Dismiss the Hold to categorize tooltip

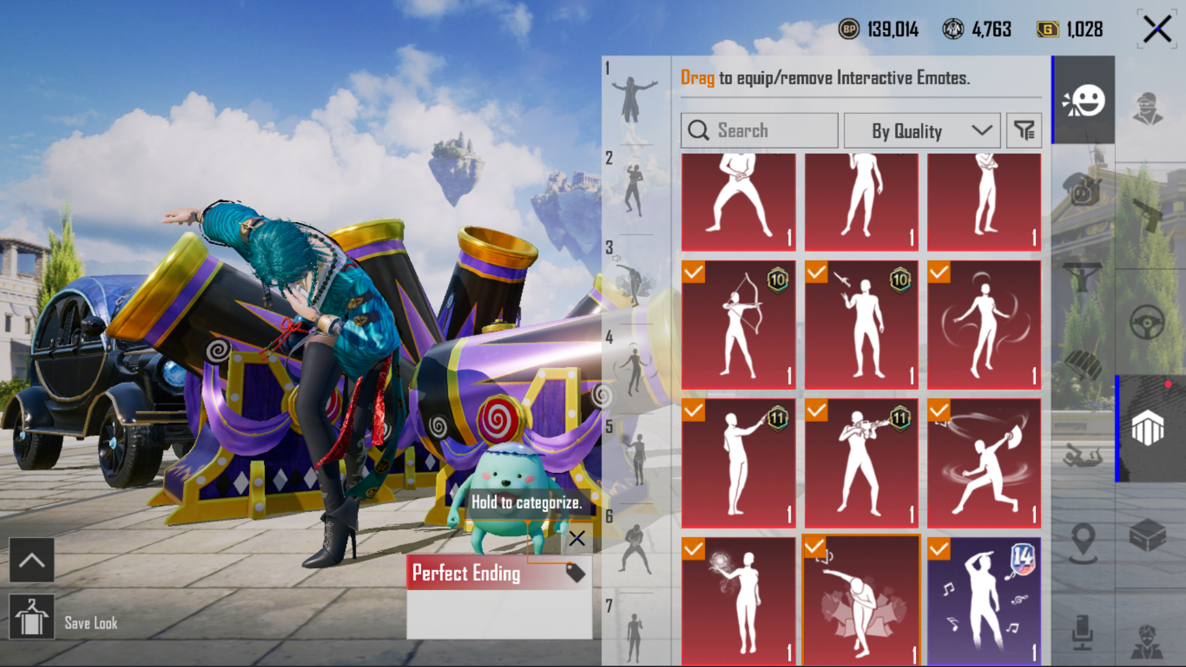(x=577, y=538)
